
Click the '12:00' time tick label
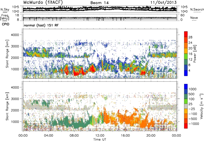click(x=100, y=136)
